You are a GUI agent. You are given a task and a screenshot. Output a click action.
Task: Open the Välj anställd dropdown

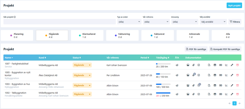[x=213, y=22]
